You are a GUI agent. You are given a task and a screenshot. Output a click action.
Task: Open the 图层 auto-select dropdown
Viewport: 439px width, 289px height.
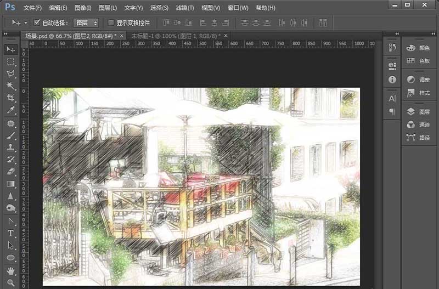(x=86, y=22)
